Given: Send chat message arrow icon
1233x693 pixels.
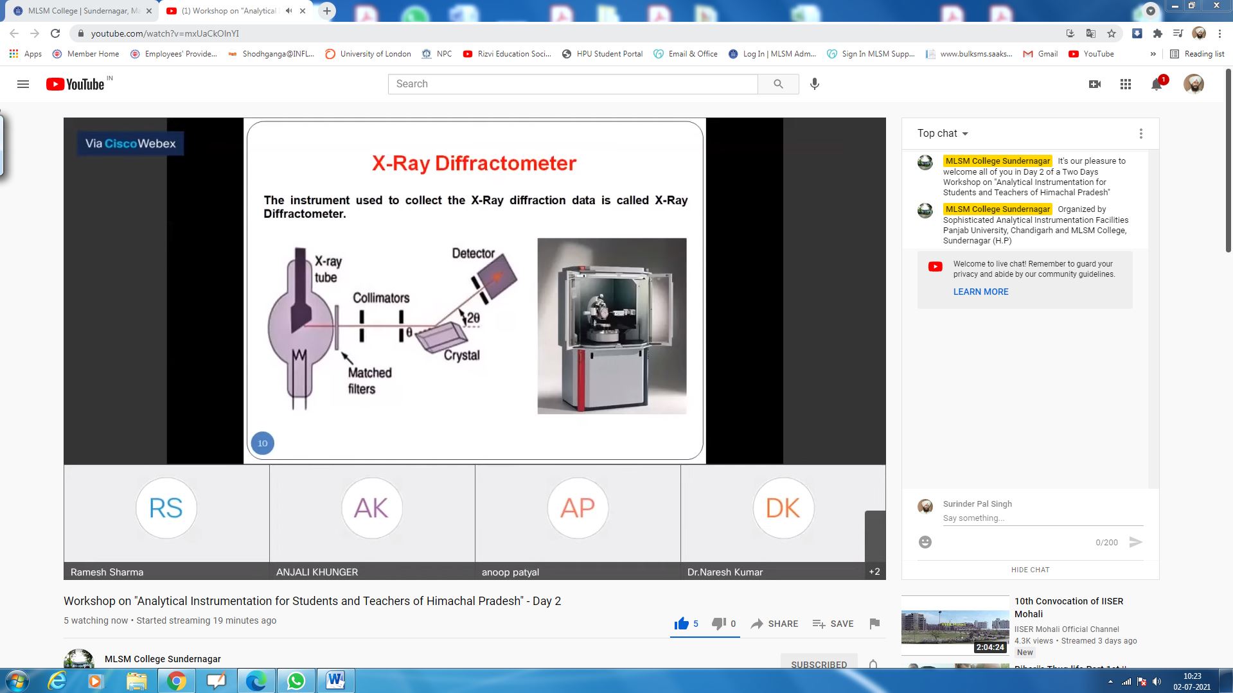Looking at the screenshot, I should click(1135, 542).
